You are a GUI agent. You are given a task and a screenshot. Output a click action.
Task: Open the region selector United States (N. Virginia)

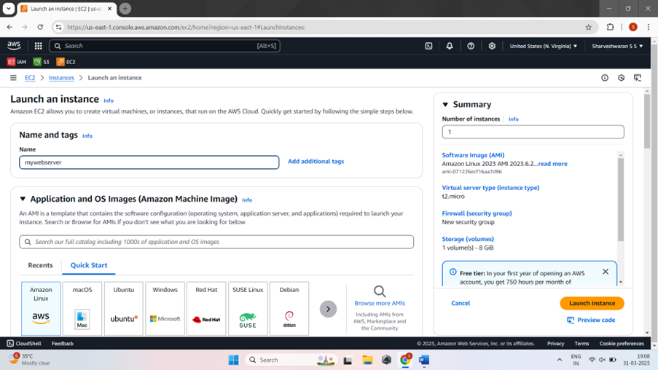(x=544, y=46)
